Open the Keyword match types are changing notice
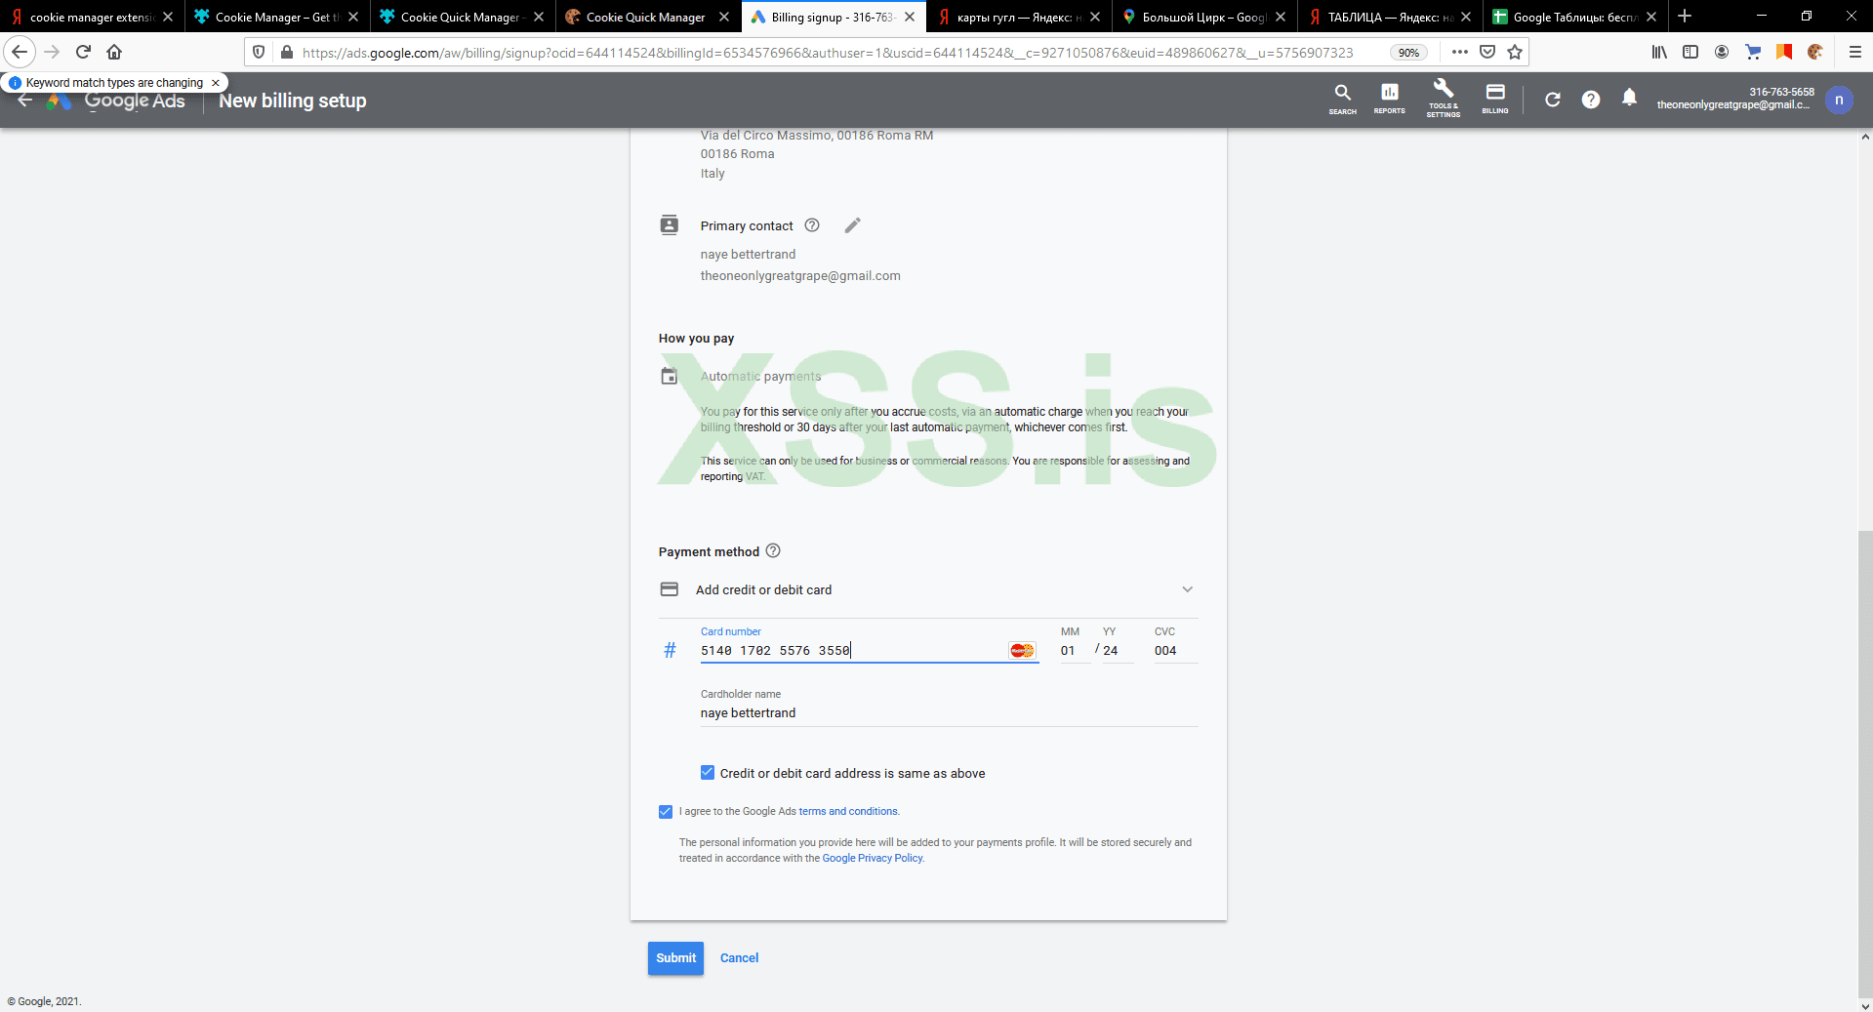The height and width of the screenshot is (1012, 1873). point(114,83)
